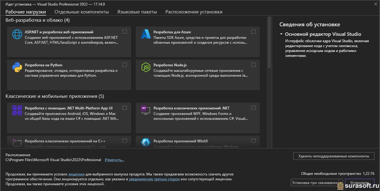Collapse the Visual Studio core editor section
Image resolution: width=380 pixels, height=191 pixels.
coord(281,34)
